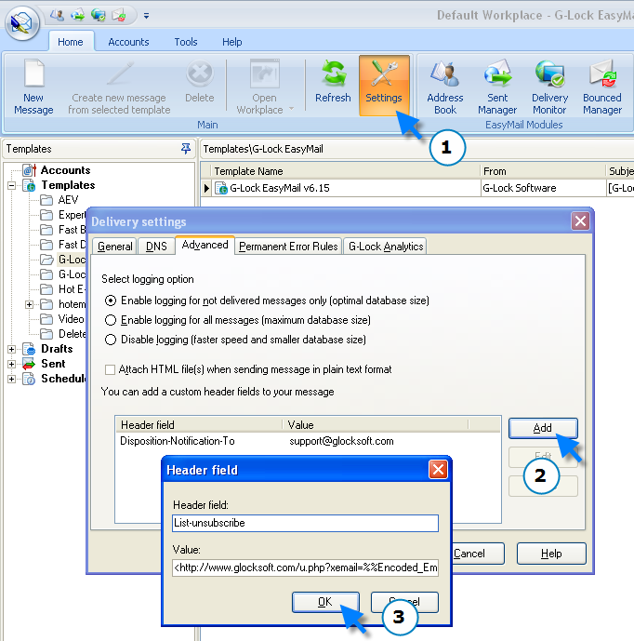Click the Delete ribbon icon
Screen dimensions: 634x641
(199, 82)
